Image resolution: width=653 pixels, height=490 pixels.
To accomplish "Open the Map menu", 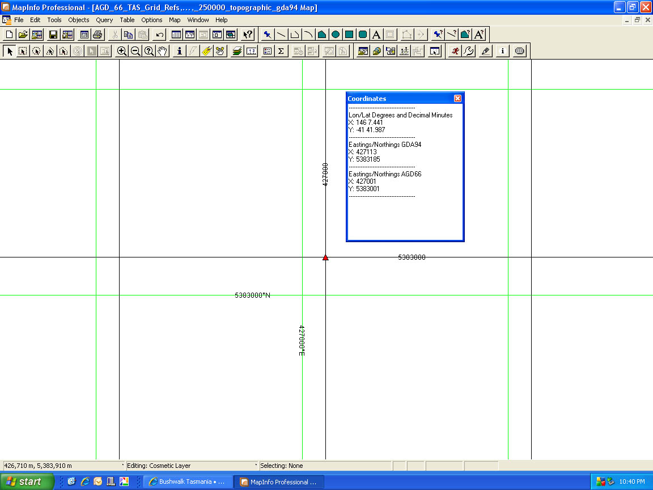I will 175,20.
